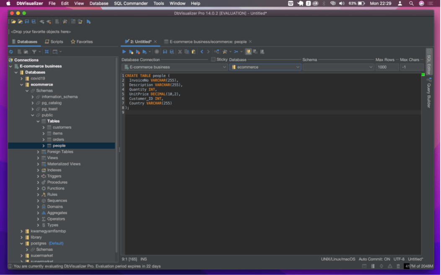This screenshot has width=441, height=275.
Task: Click the Execute Current play icon with yellow dot
Action: click(x=131, y=52)
